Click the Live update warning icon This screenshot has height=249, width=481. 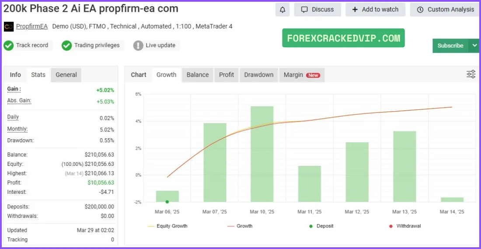(x=138, y=46)
